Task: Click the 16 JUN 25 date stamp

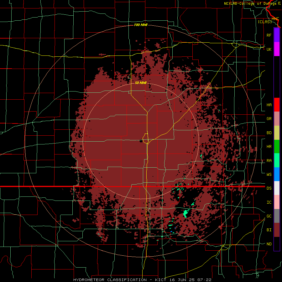Action: (x=181, y=280)
